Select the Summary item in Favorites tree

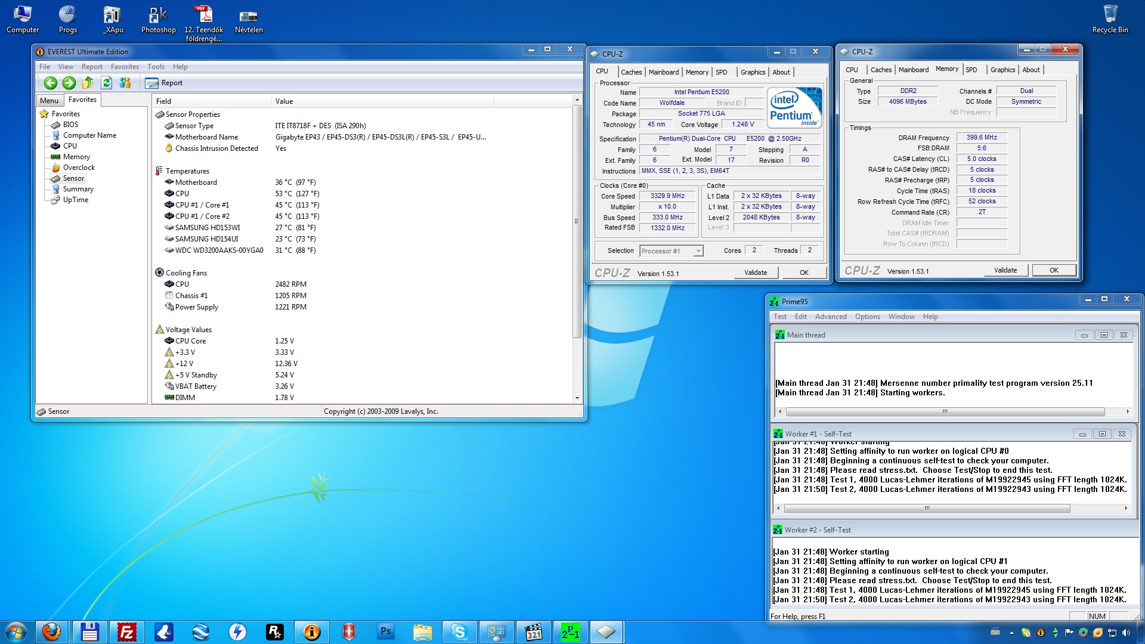point(78,189)
